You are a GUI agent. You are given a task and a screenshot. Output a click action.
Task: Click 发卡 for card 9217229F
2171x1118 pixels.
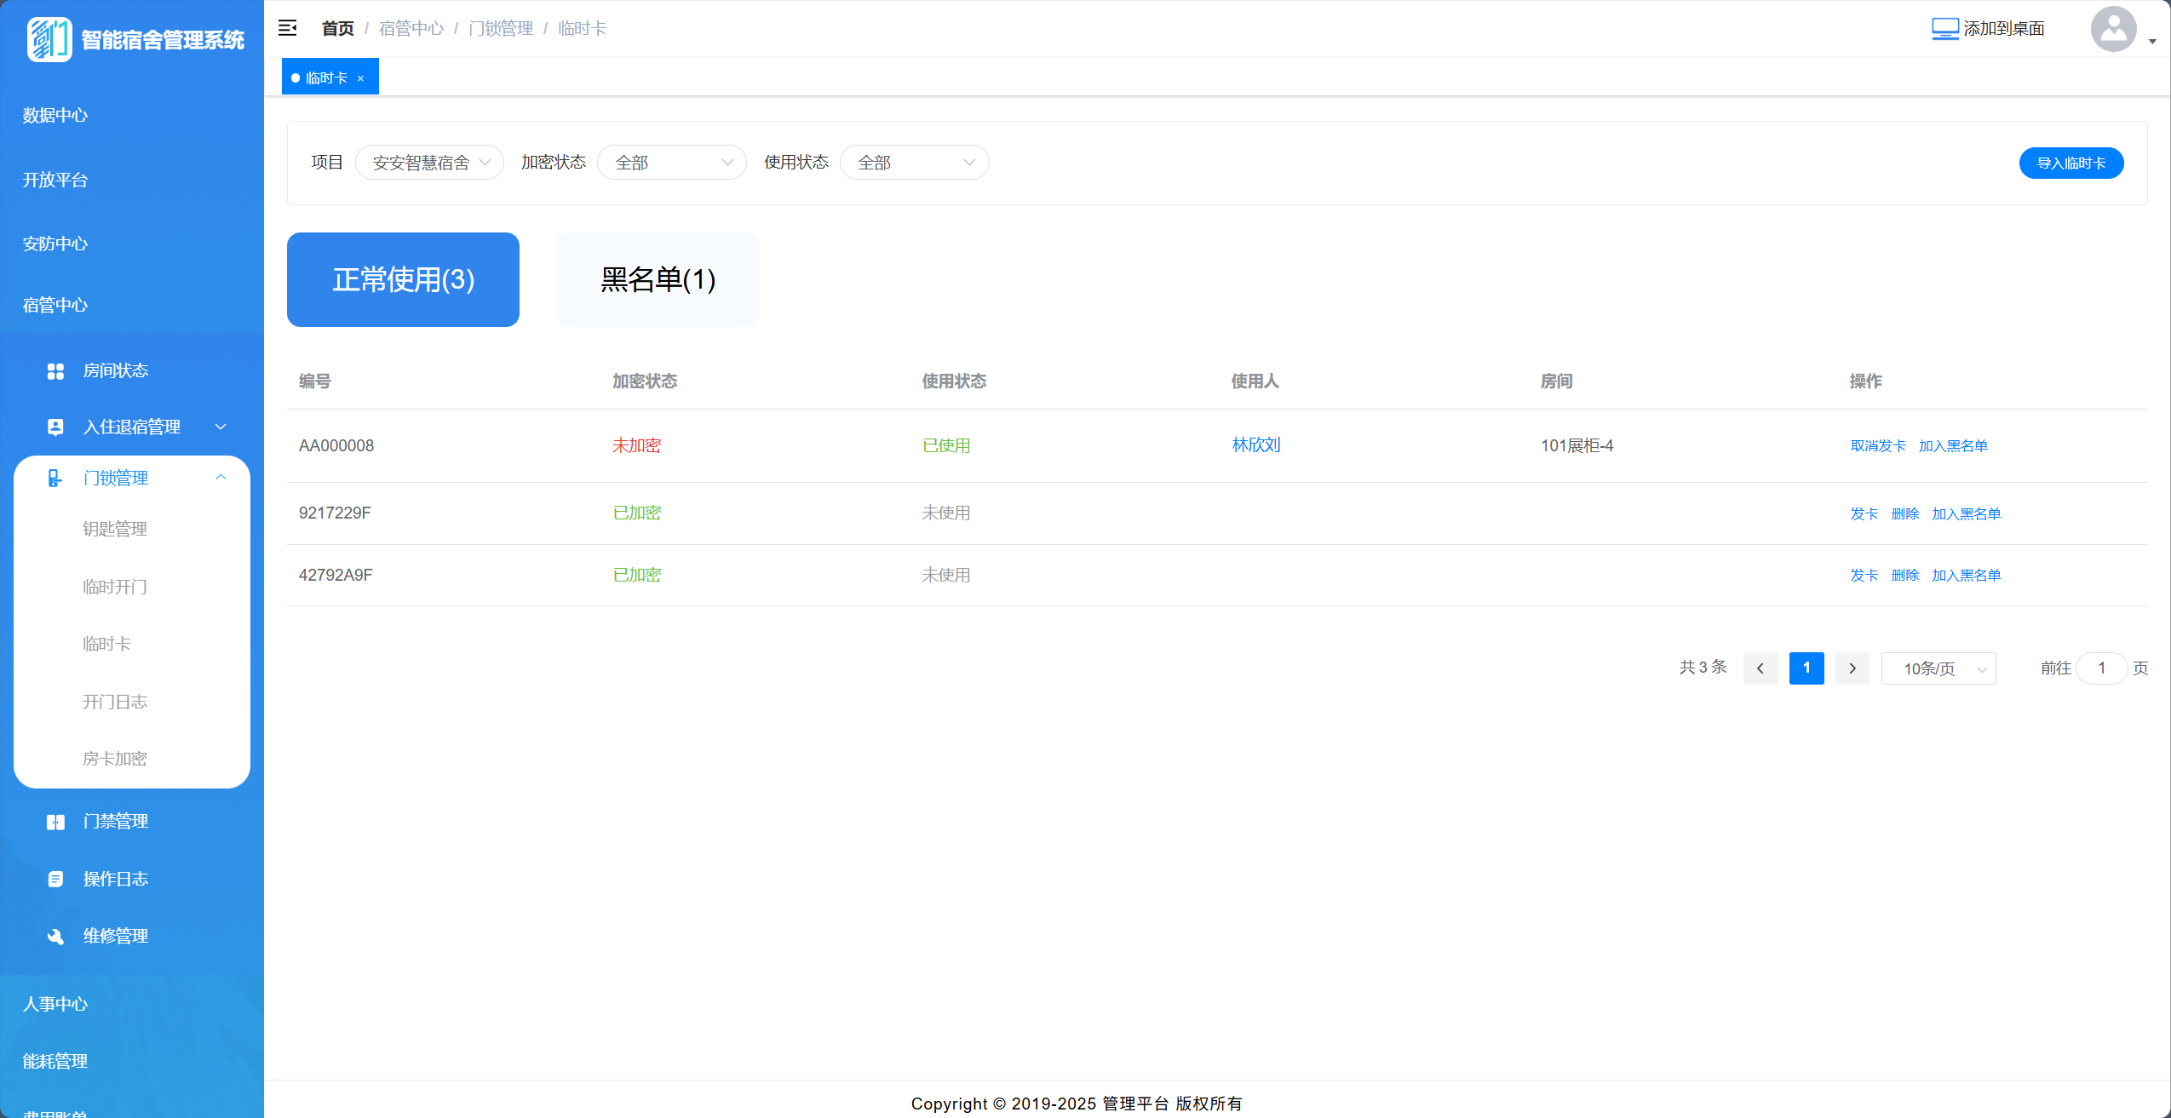1864,513
